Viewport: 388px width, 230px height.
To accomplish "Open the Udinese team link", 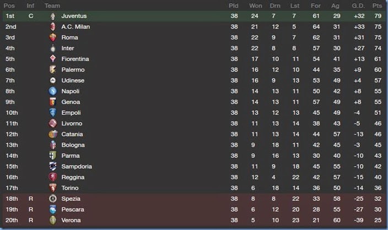I will pos(73,81).
